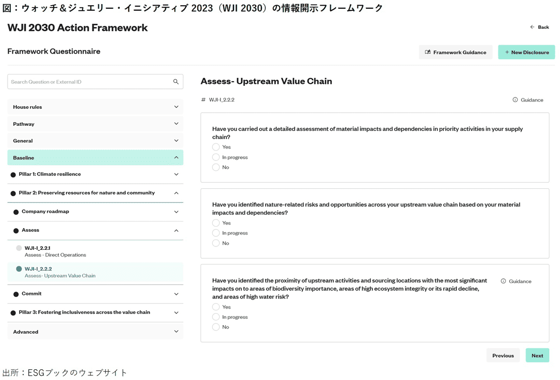The width and height of the screenshot is (560, 380).
Task: Click the WJI 2030 Action Framework title
Action: [77, 28]
